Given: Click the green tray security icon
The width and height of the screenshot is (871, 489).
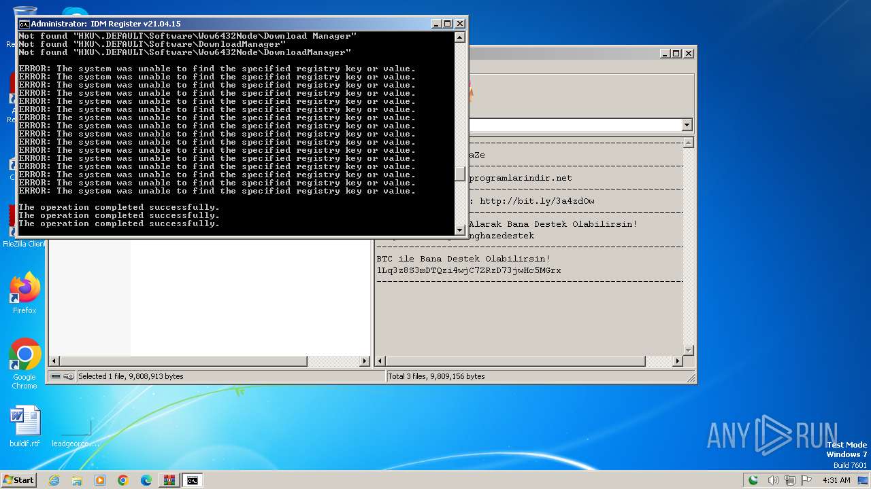Looking at the screenshot, I should [x=753, y=480].
